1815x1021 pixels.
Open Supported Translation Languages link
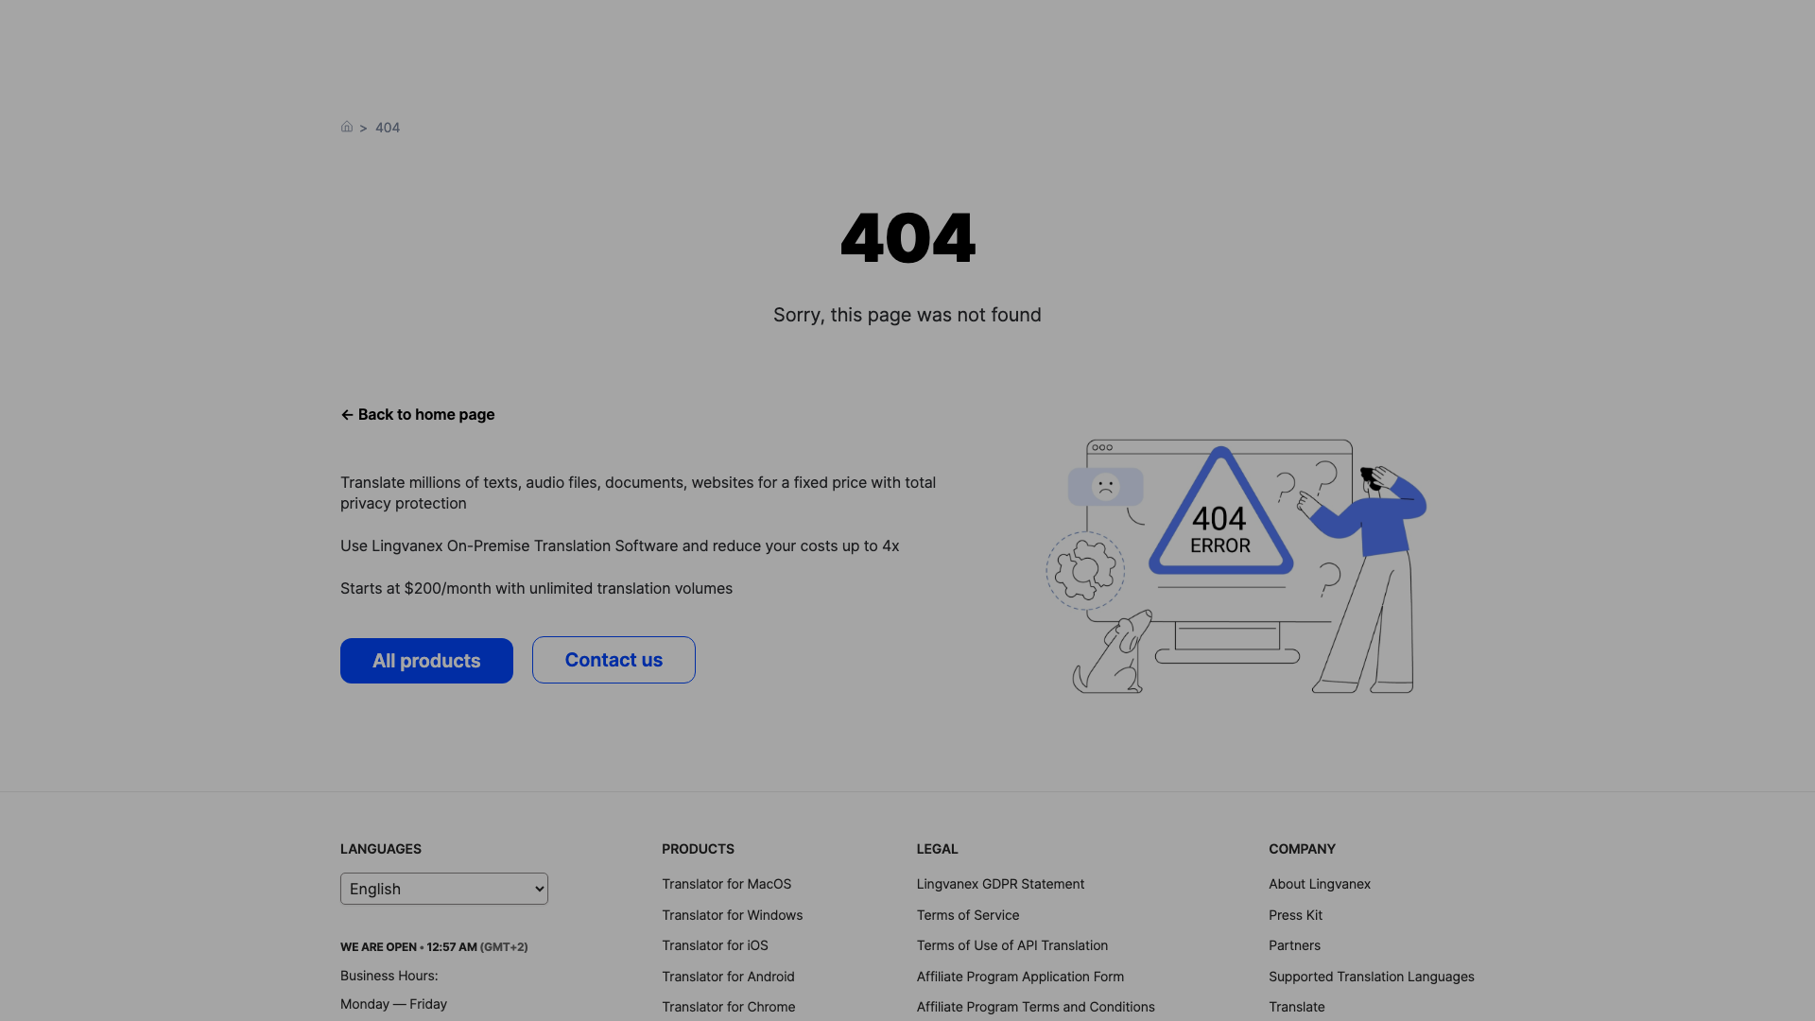(x=1371, y=977)
